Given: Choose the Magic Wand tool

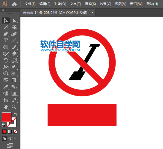Looking at the screenshot, I should tap(6, 27).
